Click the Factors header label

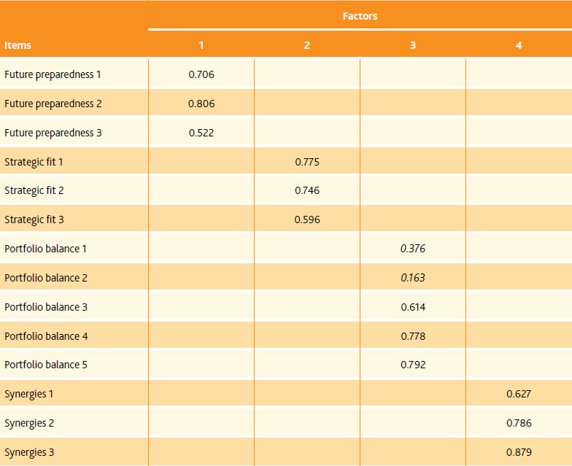click(360, 16)
